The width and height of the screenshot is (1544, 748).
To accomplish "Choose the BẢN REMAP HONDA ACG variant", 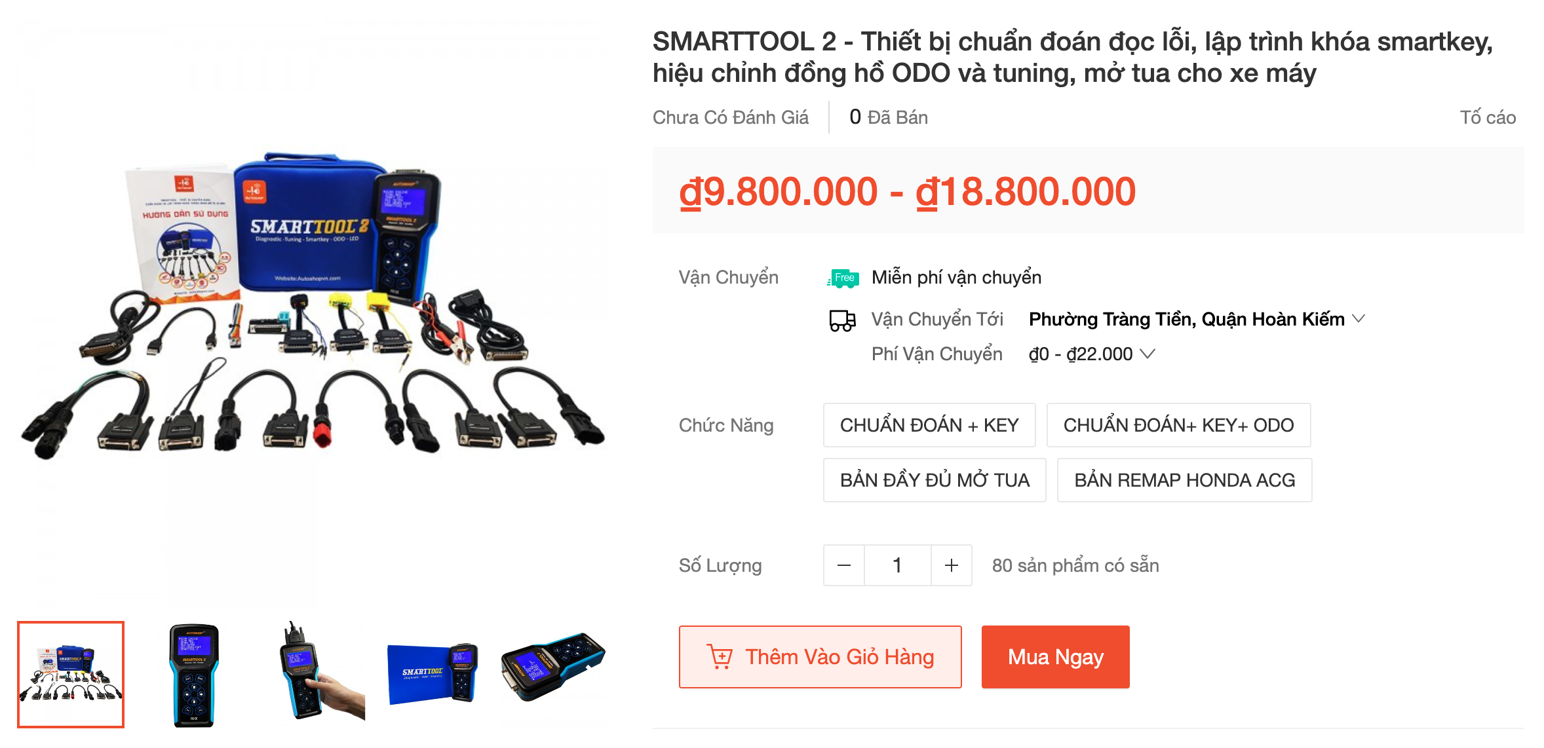I will (x=1184, y=480).
